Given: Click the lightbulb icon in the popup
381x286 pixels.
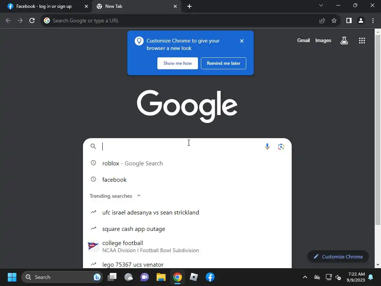Looking at the screenshot, I should 139,41.
